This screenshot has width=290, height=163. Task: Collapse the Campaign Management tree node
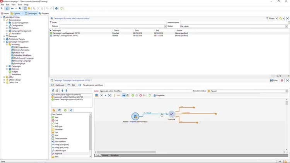coord(4,42)
